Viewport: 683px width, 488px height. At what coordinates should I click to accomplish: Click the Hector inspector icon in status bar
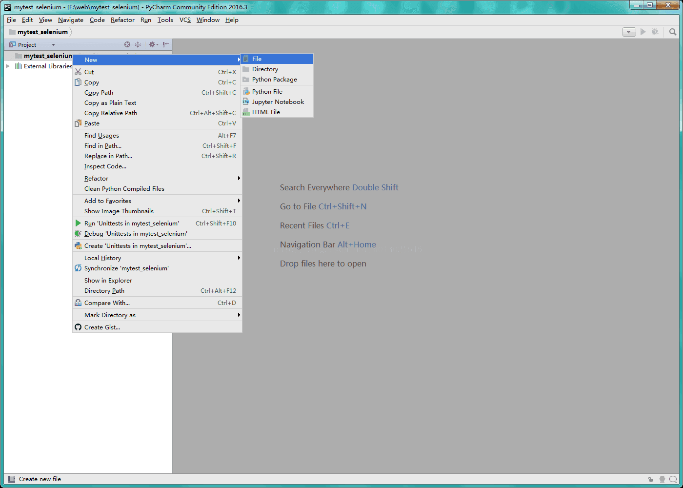662,479
